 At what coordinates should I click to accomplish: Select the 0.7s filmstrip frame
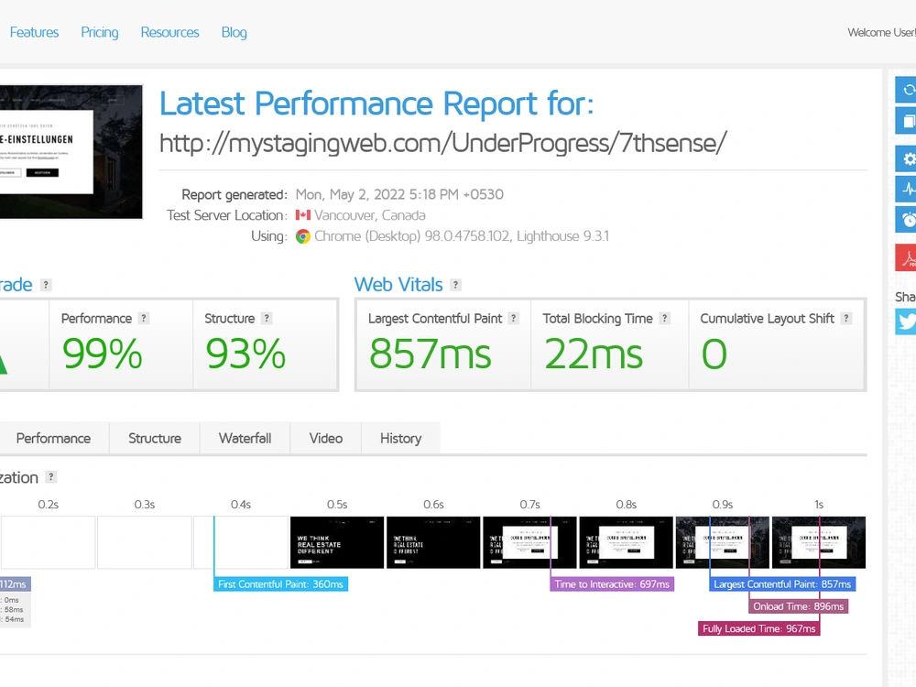pos(529,542)
